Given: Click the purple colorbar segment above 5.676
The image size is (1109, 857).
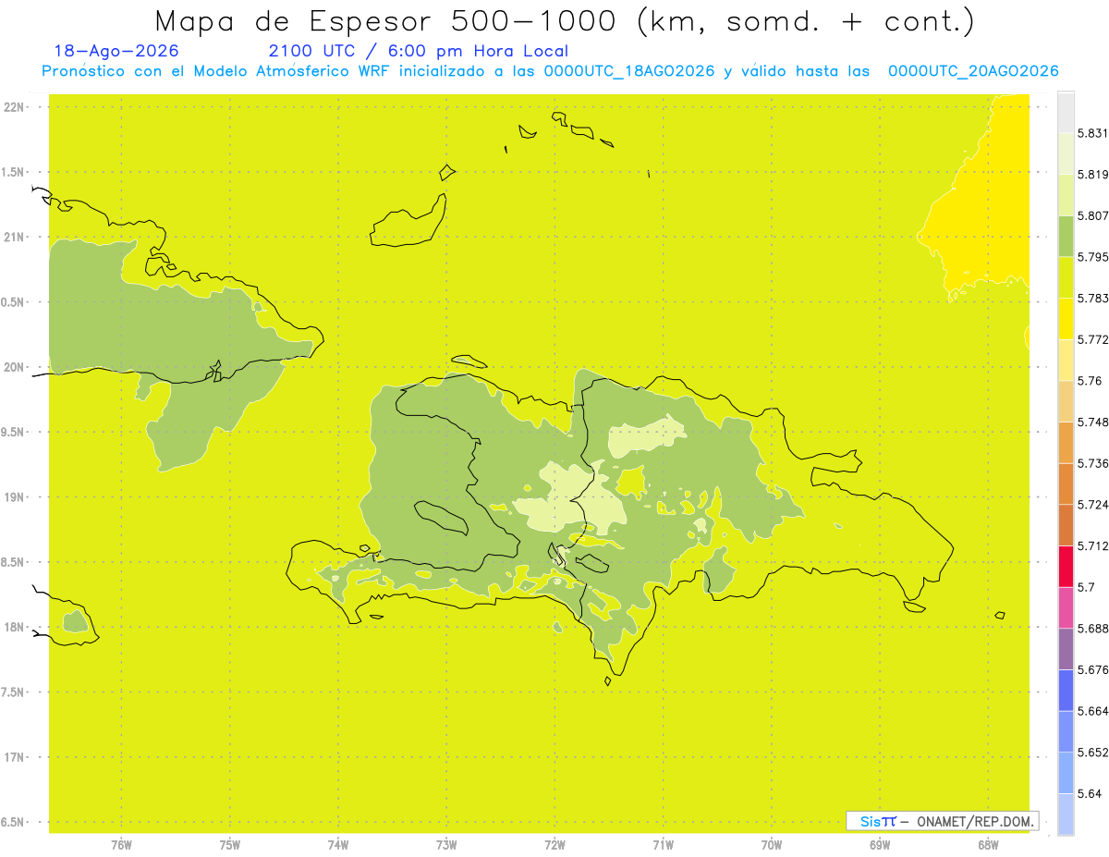Looking at the screenshot, I should [1066, 648].
